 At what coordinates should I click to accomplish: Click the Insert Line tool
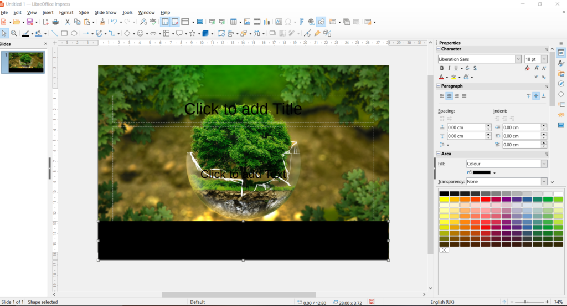[54, 33]
